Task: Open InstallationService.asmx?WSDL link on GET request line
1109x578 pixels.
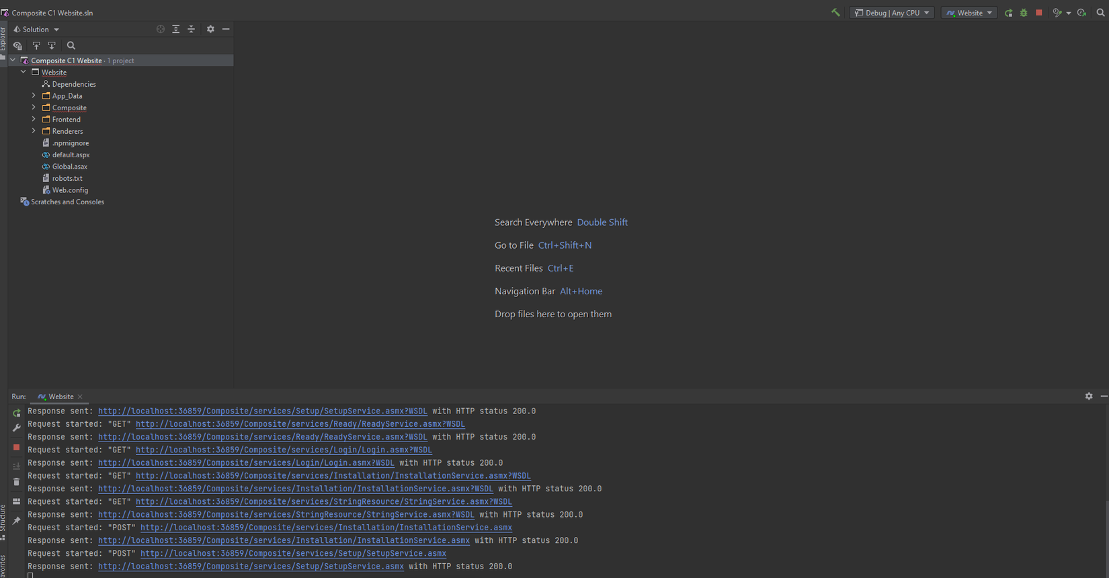Action: [x=333, y=476]
